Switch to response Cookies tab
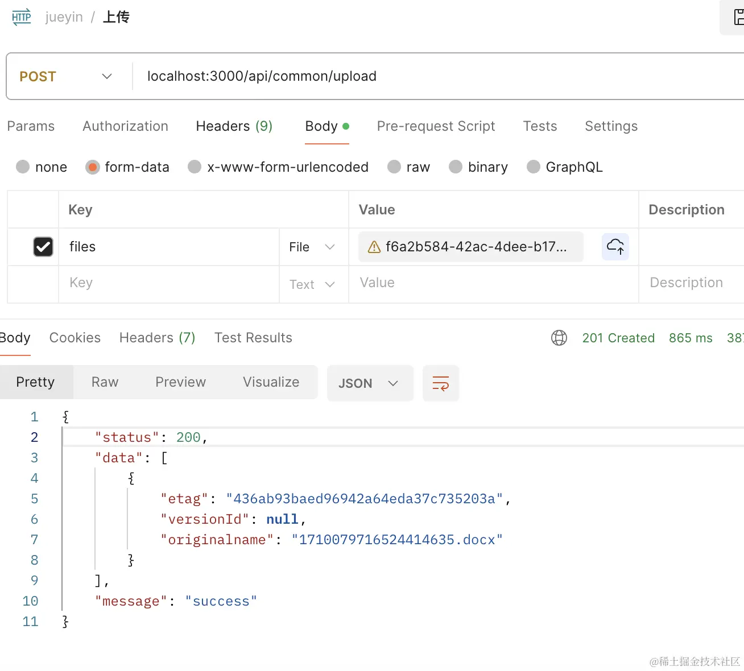This screenshot has height=671, width=744. (75, 338)
